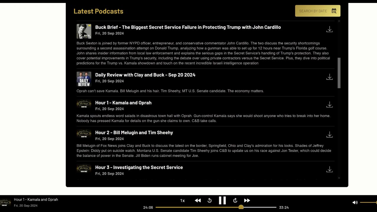377x212 pixels.
Task: Click the Hour Two show logo thumbnail
Action: pyautogui.click(x=84, y=134)
